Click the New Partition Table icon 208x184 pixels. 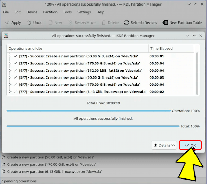(165, 22)
